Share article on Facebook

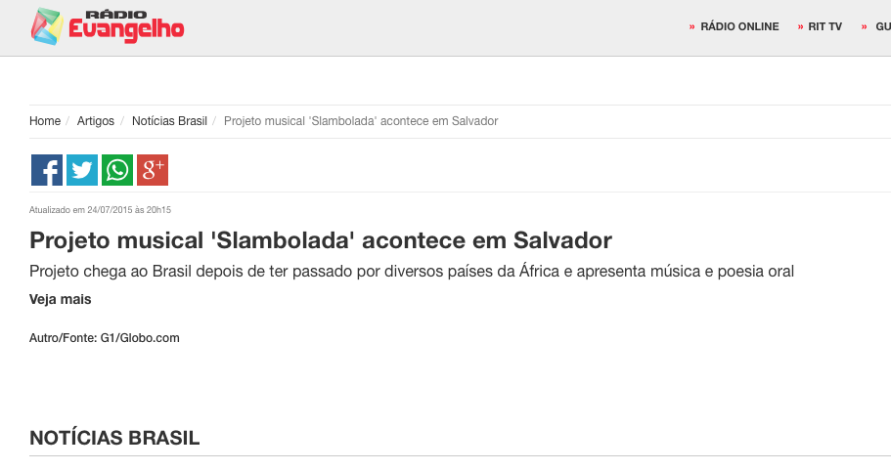(x=47, y=170)
